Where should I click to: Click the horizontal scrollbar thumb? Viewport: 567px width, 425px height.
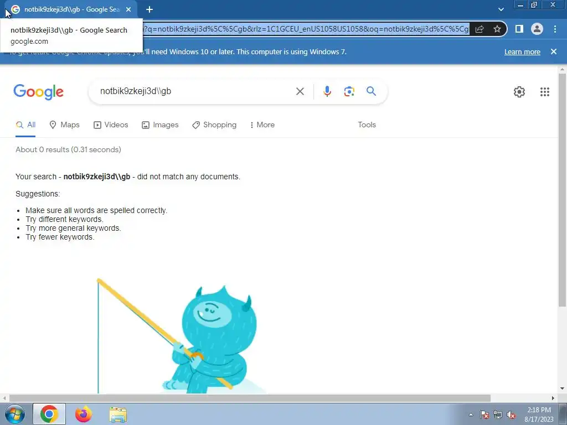point(250,398)
